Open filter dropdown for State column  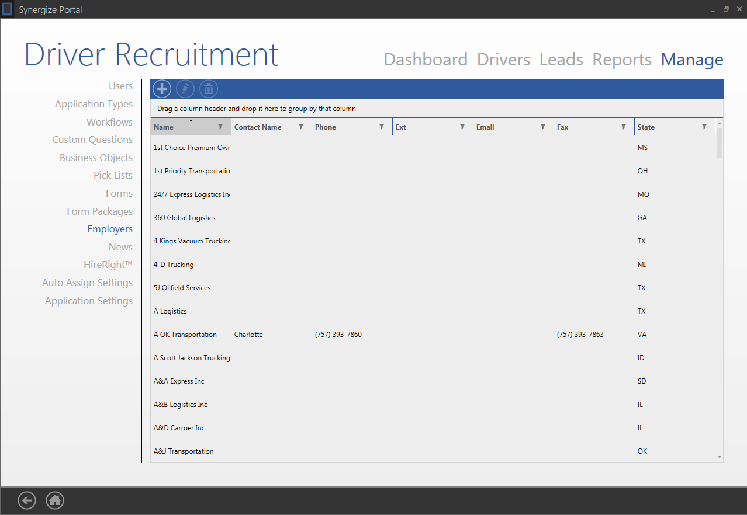pos(704,127)
